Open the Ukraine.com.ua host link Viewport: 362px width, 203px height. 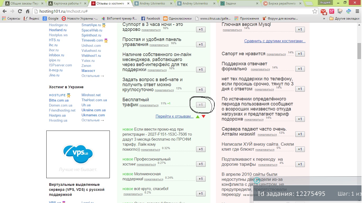coord(93,110)
